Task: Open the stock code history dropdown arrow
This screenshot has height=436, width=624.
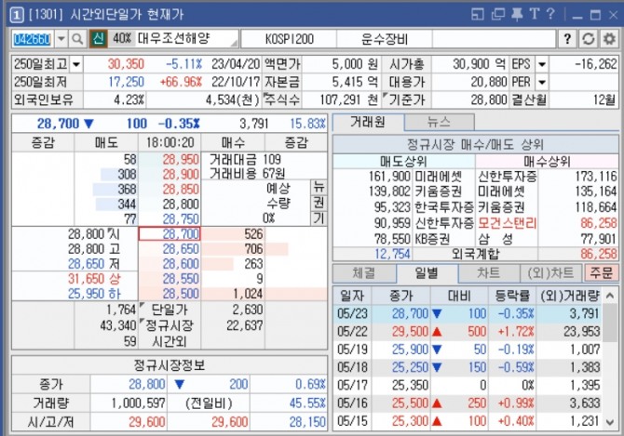Action: click(x=61, y=39)
